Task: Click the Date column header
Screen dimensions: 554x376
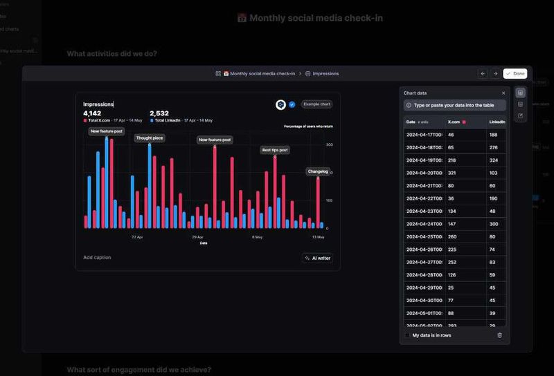Action: tap(411, 122)
